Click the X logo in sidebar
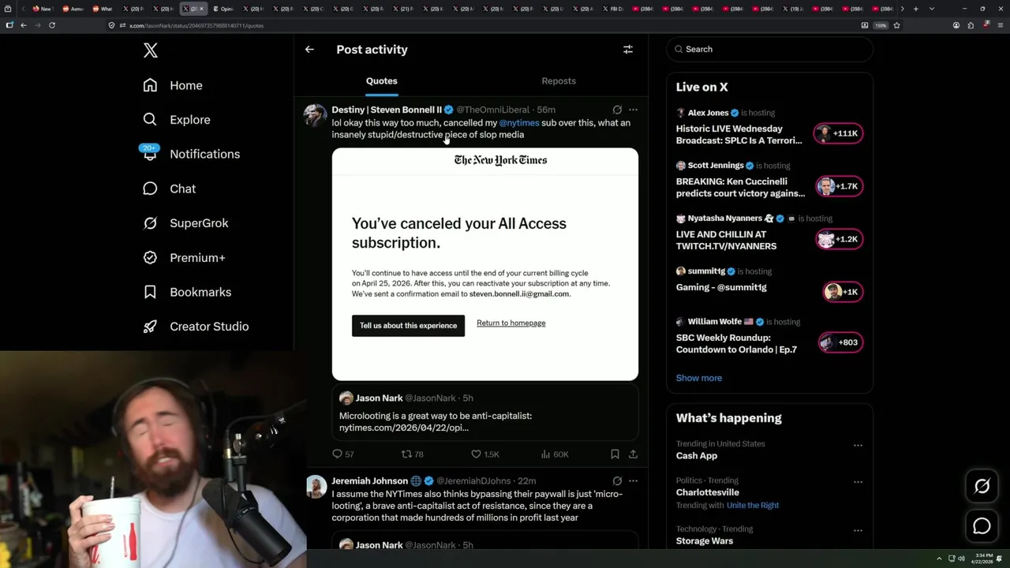 pyautogui.click(x=151, y=50)
